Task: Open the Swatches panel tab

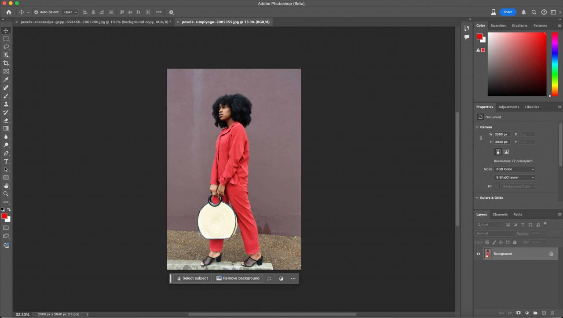Action: [498, 26]
